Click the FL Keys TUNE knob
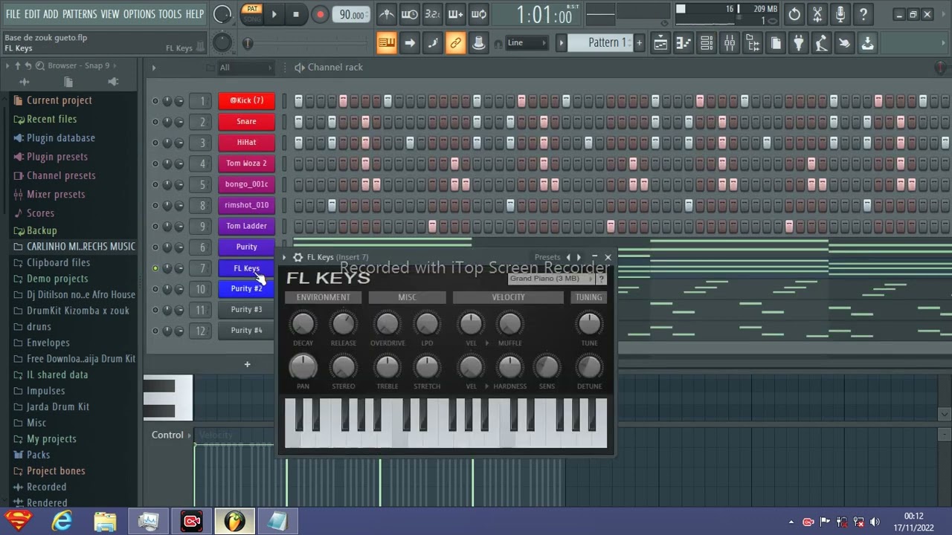Screen dimensions: 952x535 click(589, 323)
